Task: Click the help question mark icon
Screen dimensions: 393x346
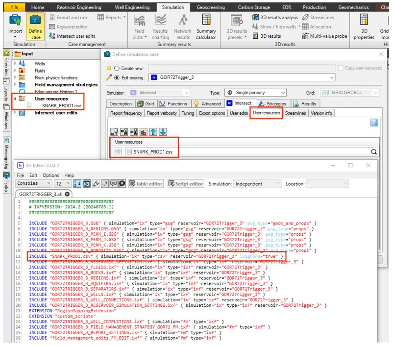Action: click(x=373, y=123)
